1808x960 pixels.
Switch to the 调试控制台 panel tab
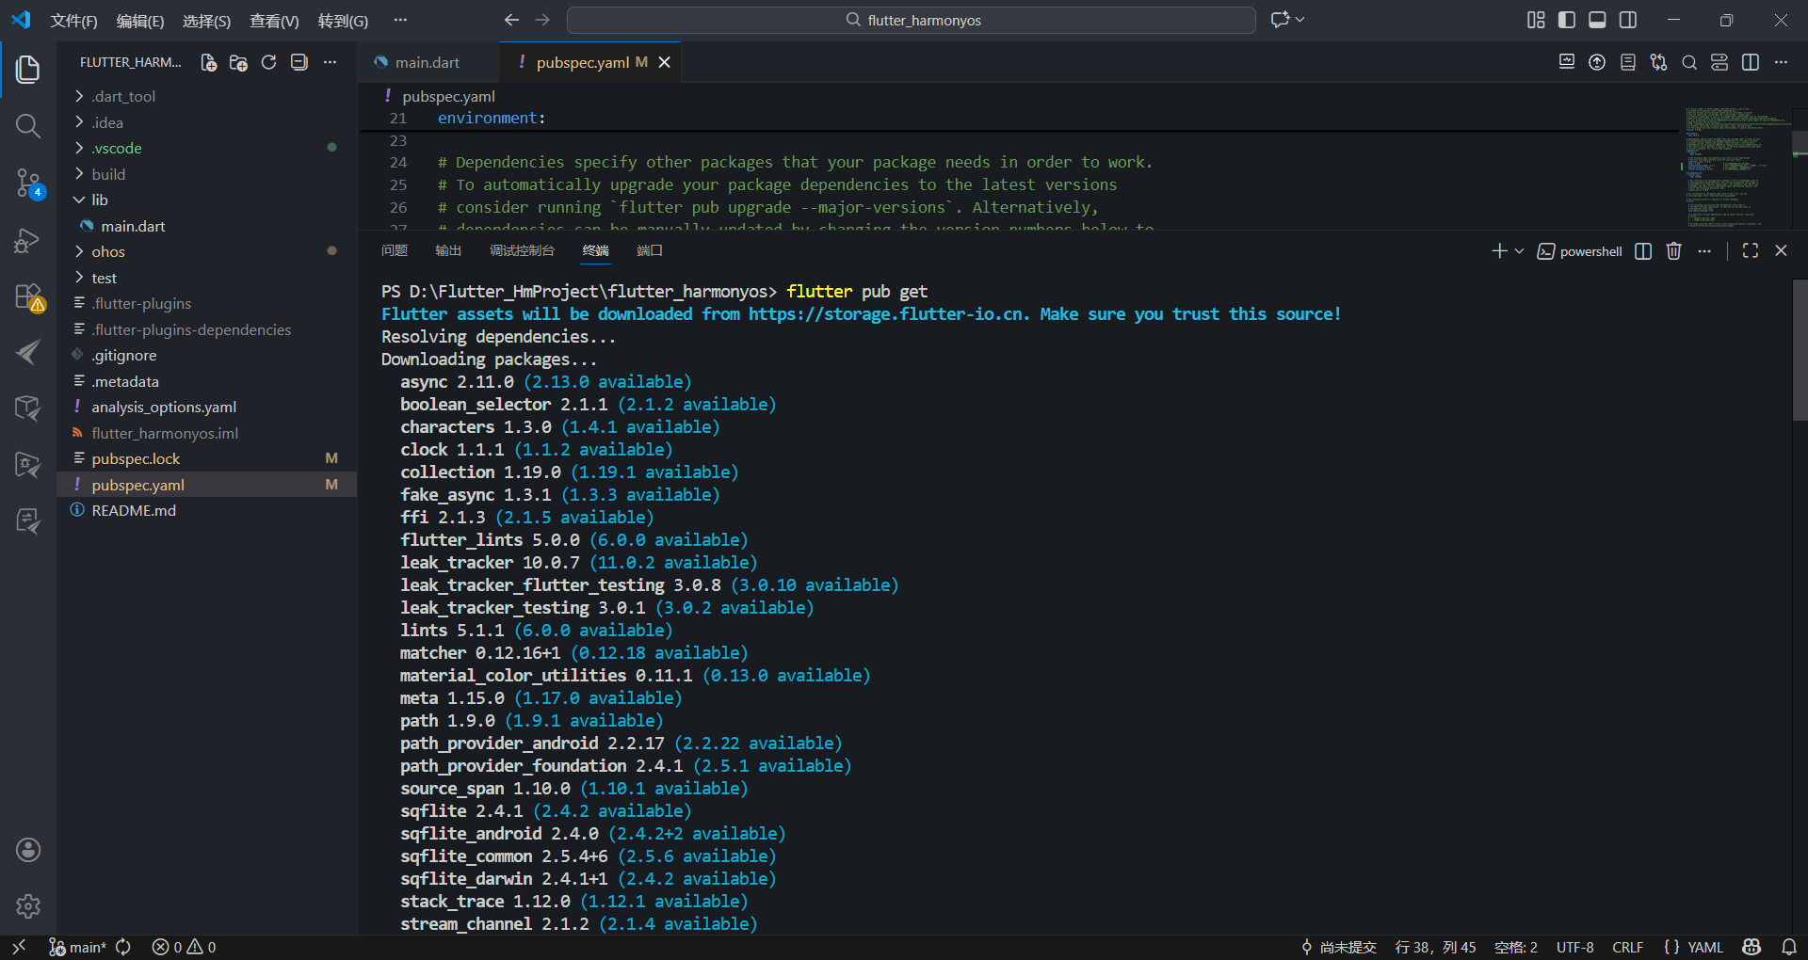click(x=522, y=250)
